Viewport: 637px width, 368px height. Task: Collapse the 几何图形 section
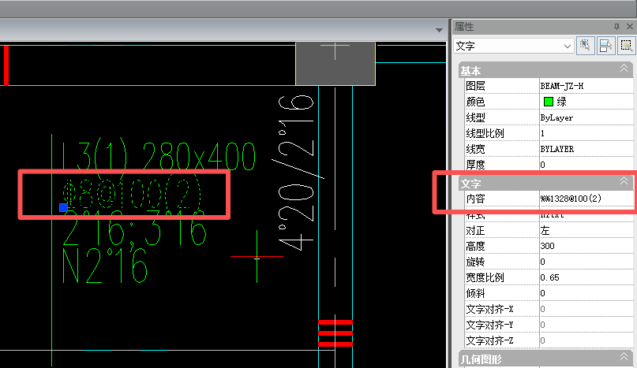pos(624,357)
